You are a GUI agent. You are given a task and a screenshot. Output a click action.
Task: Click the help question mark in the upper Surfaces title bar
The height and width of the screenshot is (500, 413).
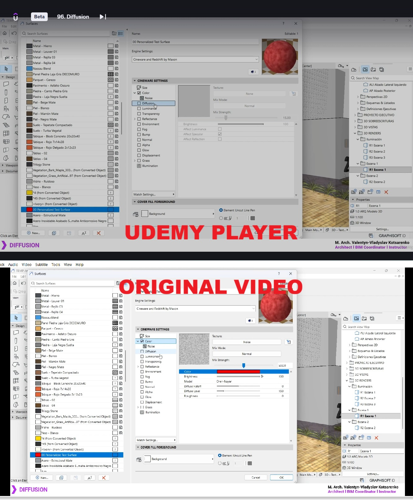point(283,24)
